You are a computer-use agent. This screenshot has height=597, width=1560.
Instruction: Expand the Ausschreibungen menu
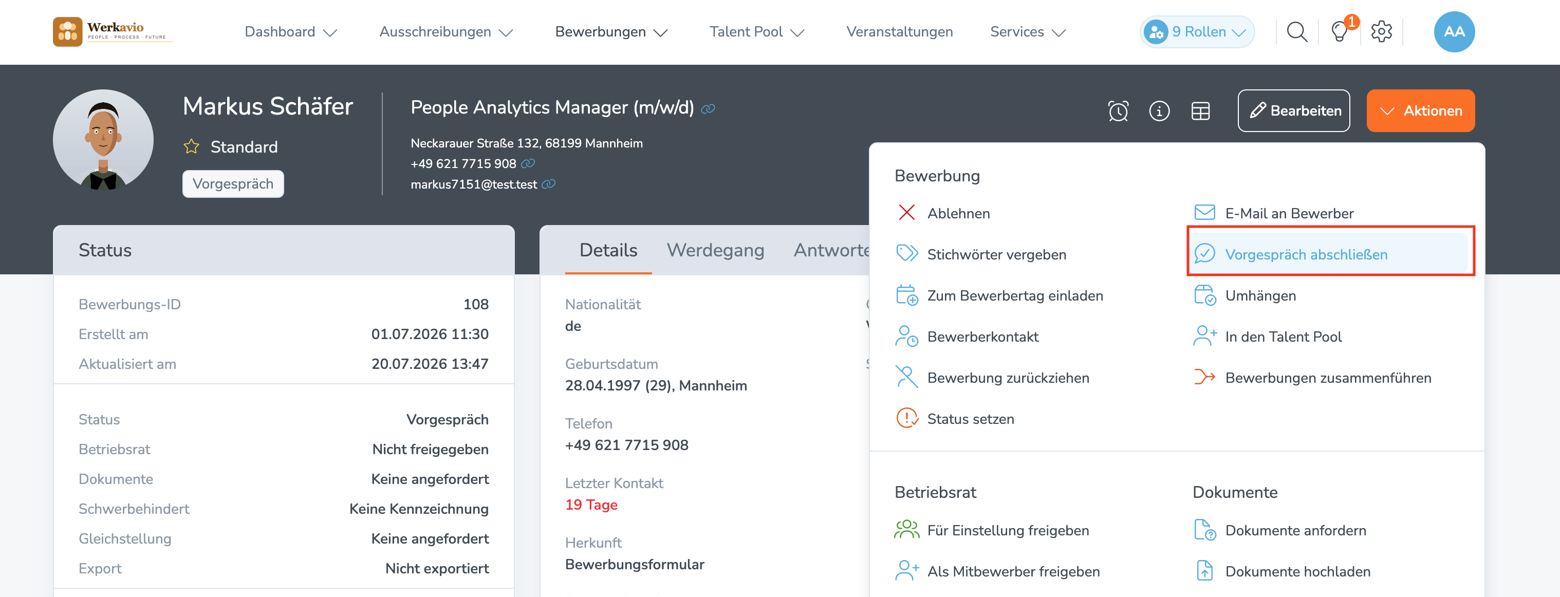[x=445, y=32]
